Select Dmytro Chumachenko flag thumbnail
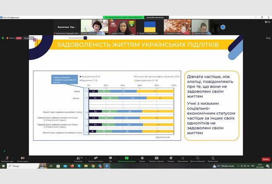The image size is (272, 184). 150,27
